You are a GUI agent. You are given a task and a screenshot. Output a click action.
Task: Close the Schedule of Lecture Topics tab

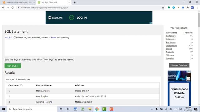click(x=34, y=2)
